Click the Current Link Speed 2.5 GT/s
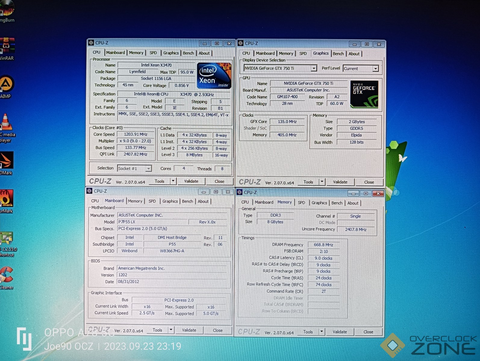This screenshot has height=361, width=480. pyautogui.click(x=147, y=313)
